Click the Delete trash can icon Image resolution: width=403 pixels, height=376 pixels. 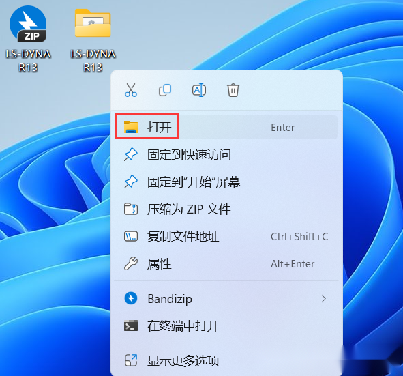click(233, 90)
